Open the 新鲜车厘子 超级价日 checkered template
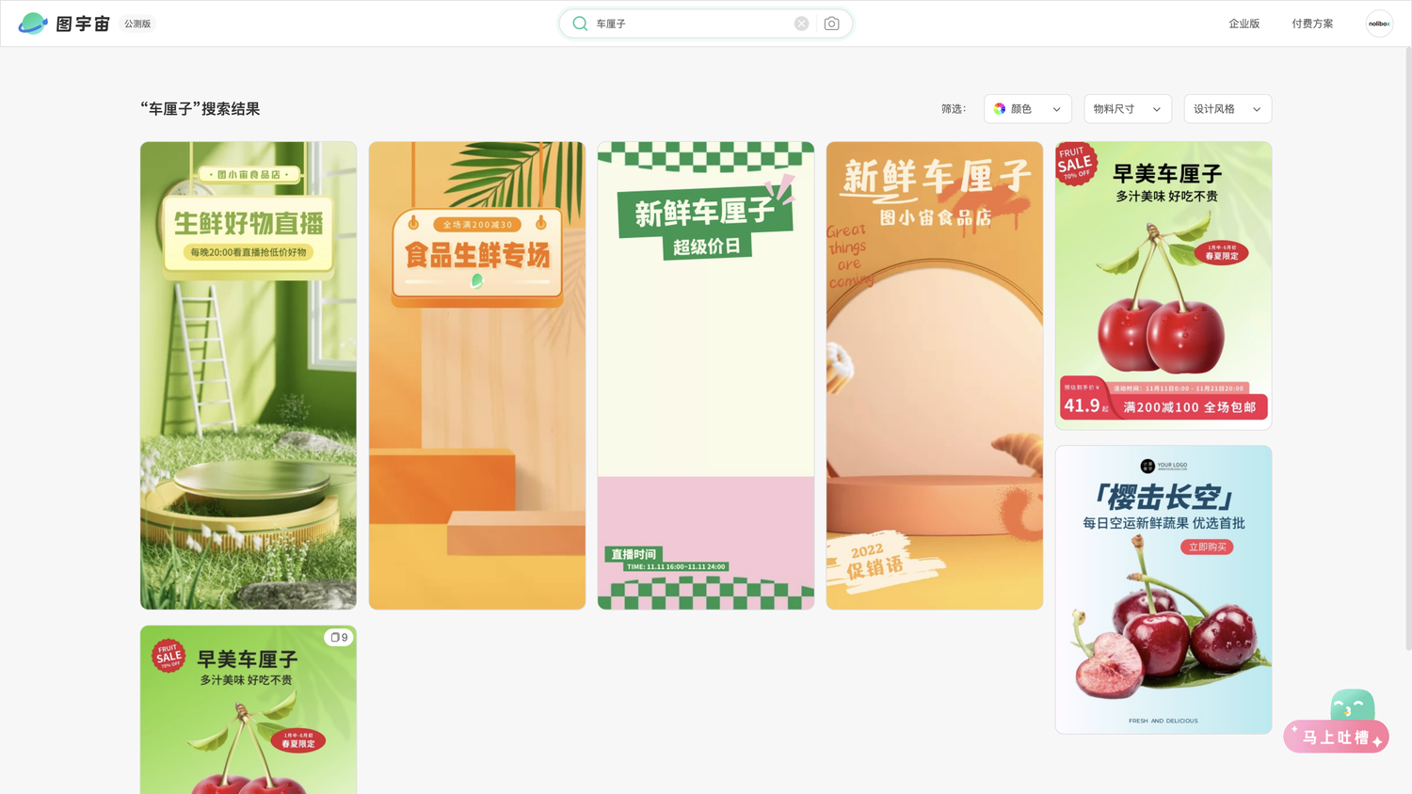The image size is (1412, 794). click(706, 375)
